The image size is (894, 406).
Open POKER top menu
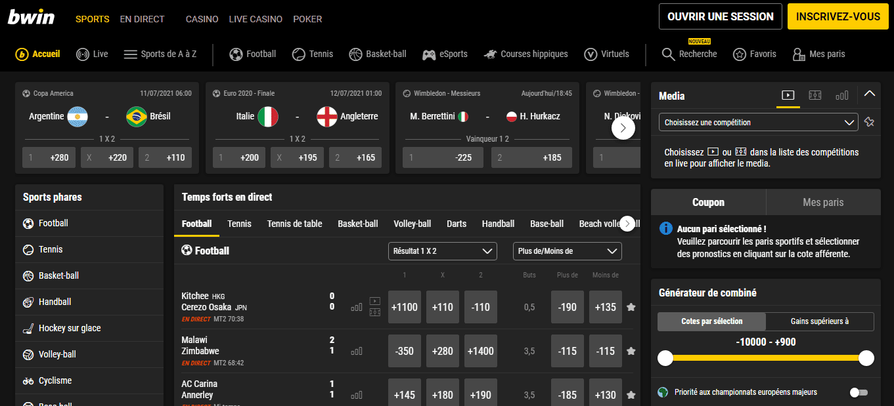click(x=307, y=19)
